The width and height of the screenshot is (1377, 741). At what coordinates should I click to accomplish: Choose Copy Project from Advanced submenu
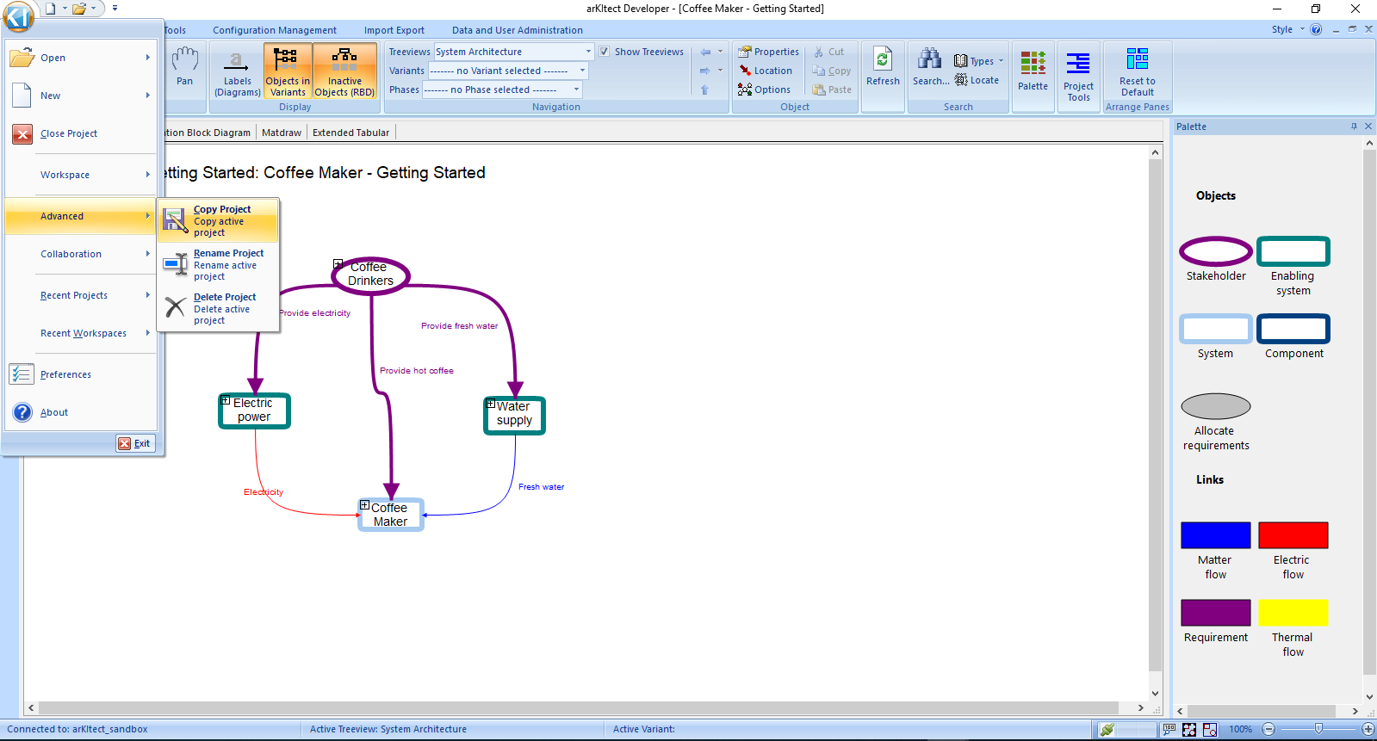click(219, 220)
